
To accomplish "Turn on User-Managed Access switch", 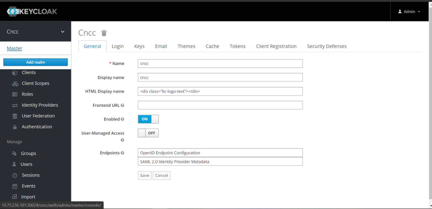I will pos(148,133).
